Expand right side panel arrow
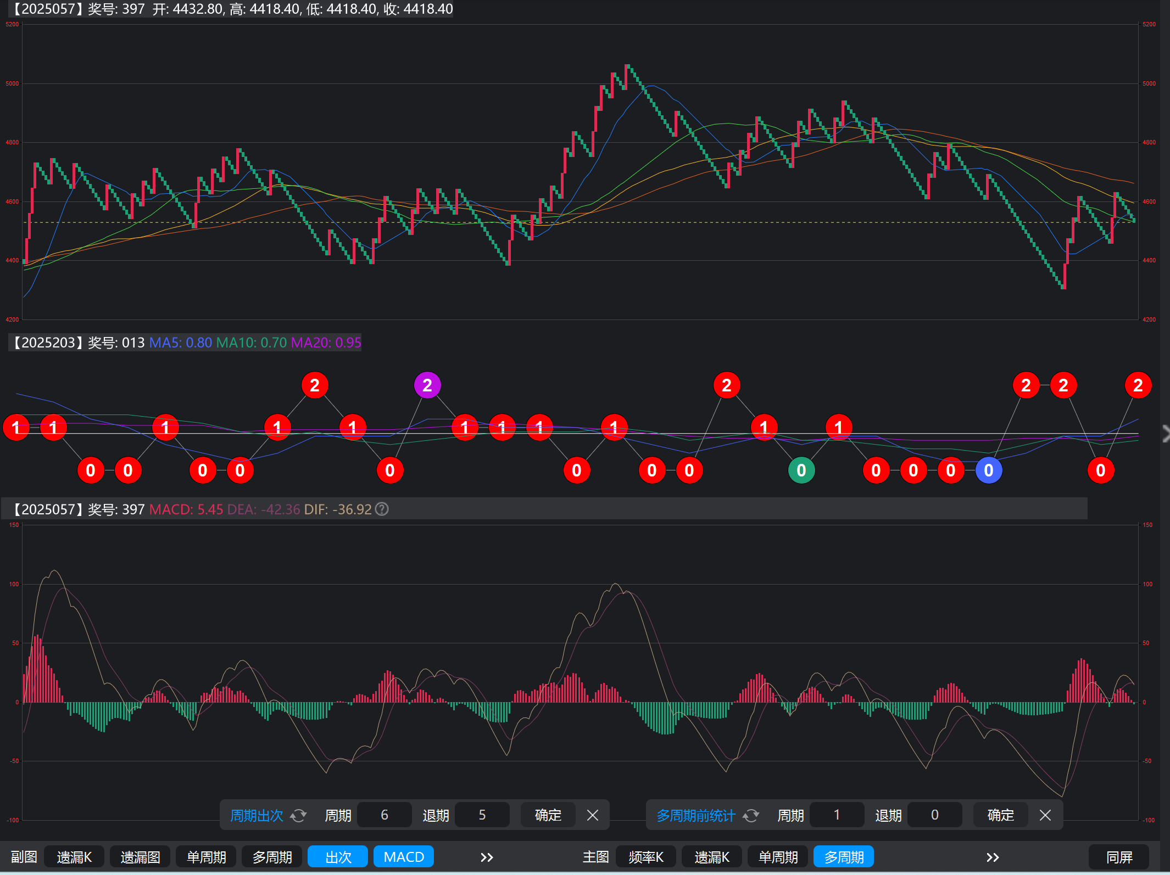 [x=1166, y=434]
